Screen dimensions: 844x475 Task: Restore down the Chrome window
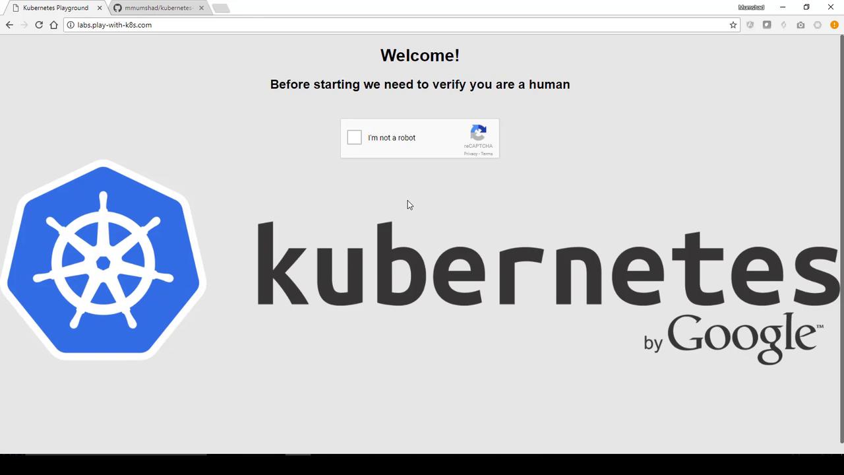[x=806, y=7]
